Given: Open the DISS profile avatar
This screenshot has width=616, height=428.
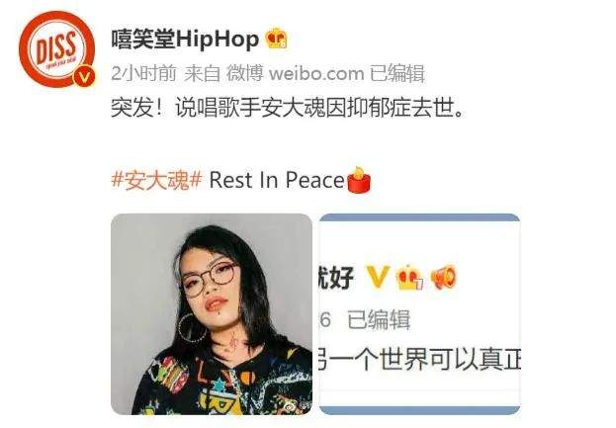Looking at the screenshot, I should [57, 49].
